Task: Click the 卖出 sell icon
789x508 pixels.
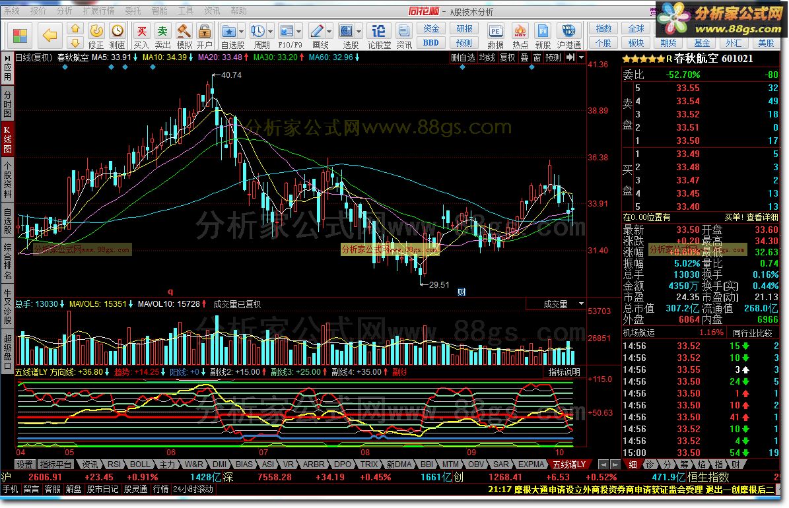Action: pyautogui.click(x=162, y=36)
